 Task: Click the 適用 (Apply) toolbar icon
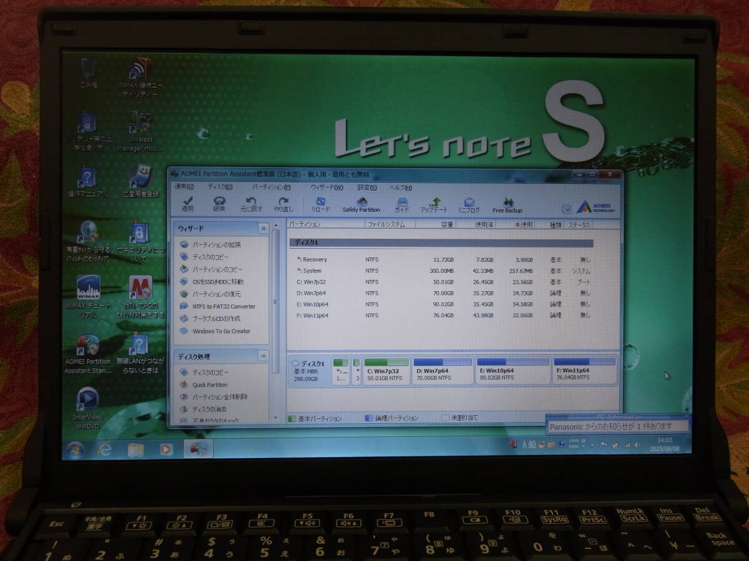click(x=187, y=204)
